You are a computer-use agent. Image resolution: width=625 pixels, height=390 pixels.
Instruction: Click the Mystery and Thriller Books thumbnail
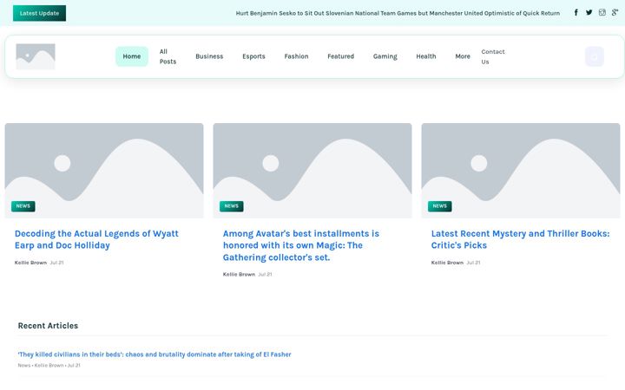point(521,171)
